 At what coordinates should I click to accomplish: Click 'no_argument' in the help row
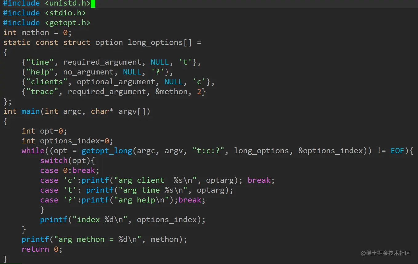[88, 72]
